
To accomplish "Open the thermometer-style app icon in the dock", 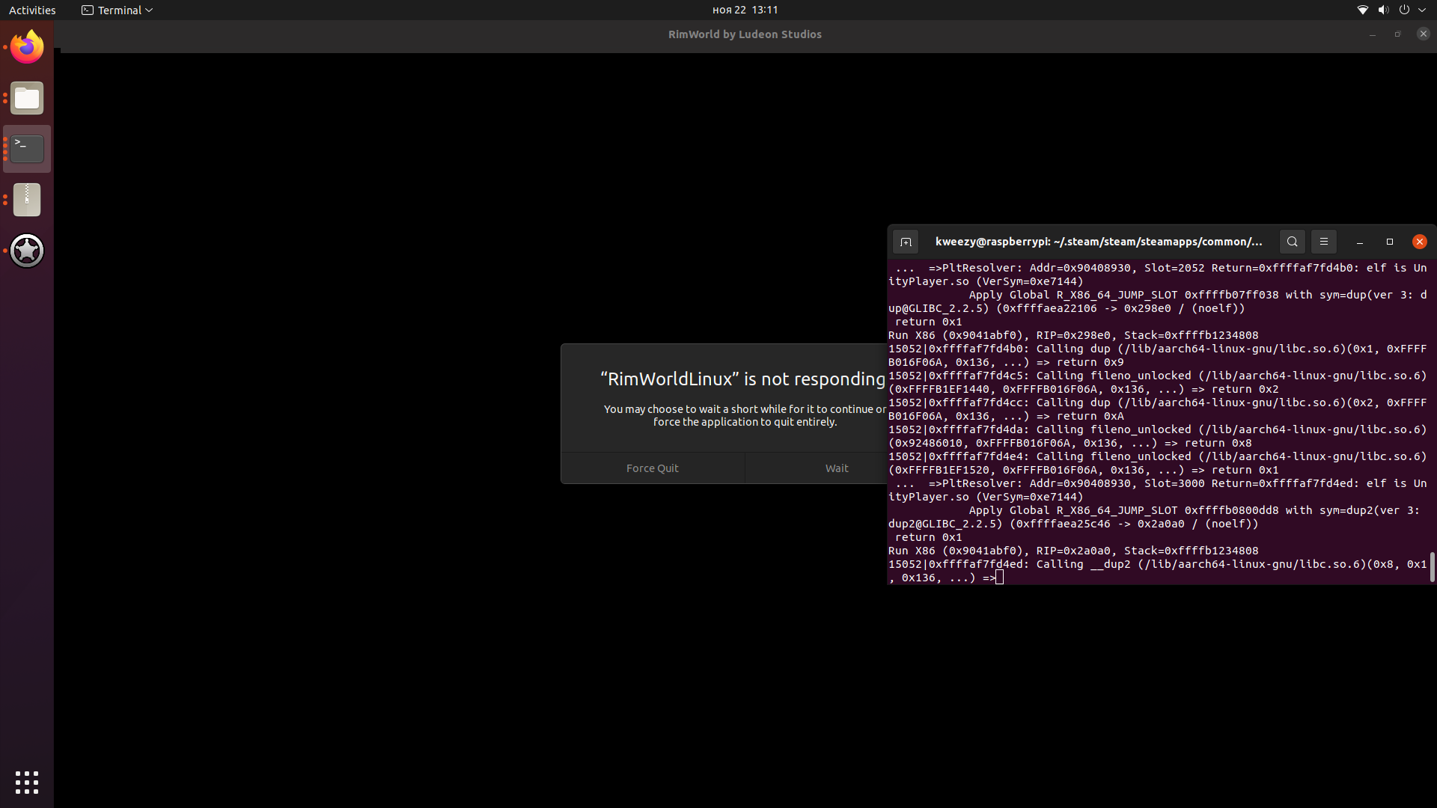I will pyautogui.click(x=27, y=199).
